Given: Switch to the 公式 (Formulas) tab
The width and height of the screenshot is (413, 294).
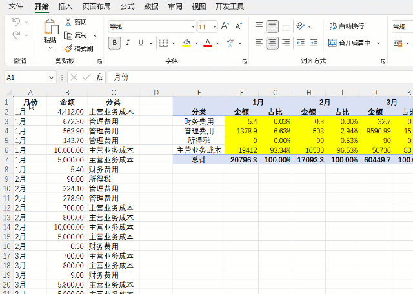Looking at the screenshot, I should [127, 6].
